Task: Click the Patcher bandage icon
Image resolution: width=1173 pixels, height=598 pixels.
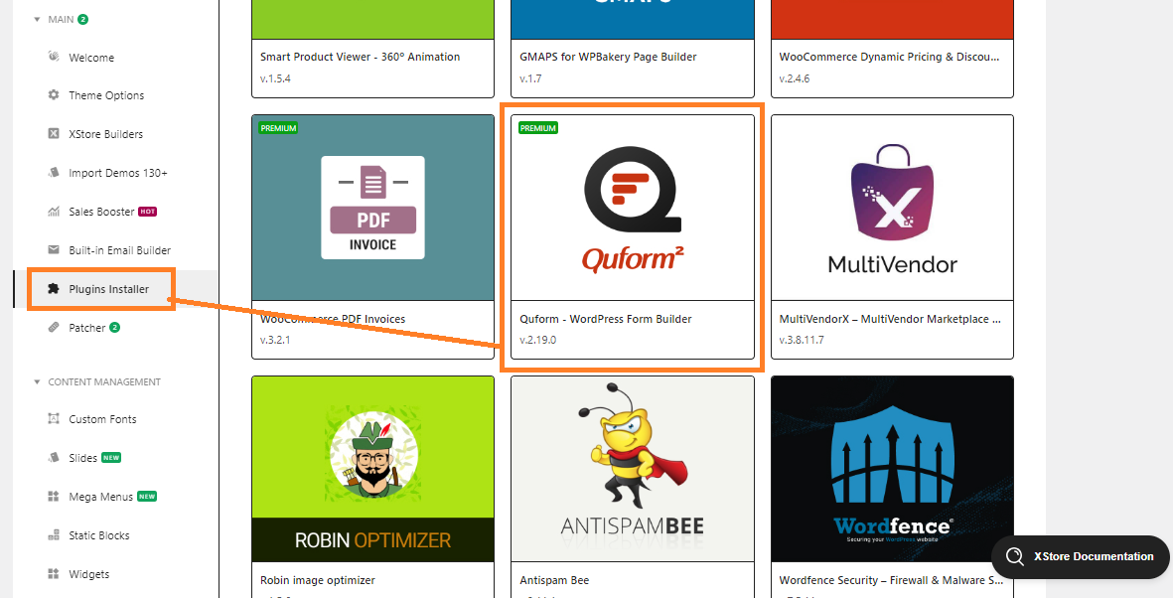Action: pyautogui.click(x=53, y=328)
